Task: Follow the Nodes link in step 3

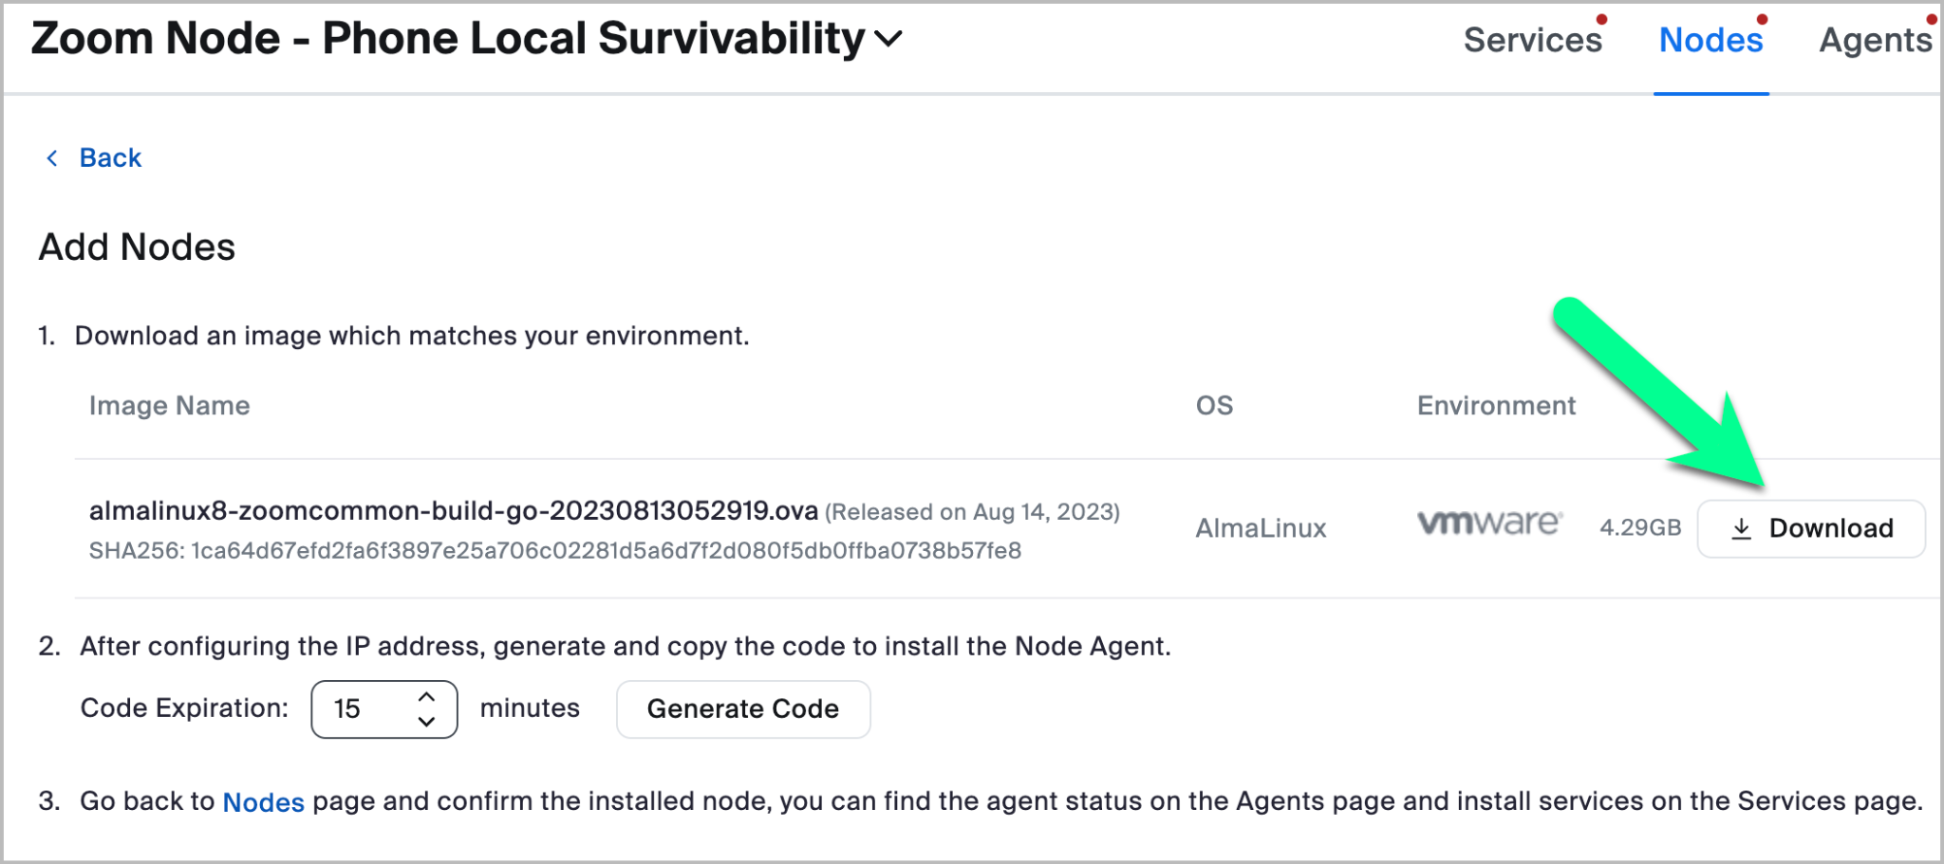Action: (x=263, y=802)
